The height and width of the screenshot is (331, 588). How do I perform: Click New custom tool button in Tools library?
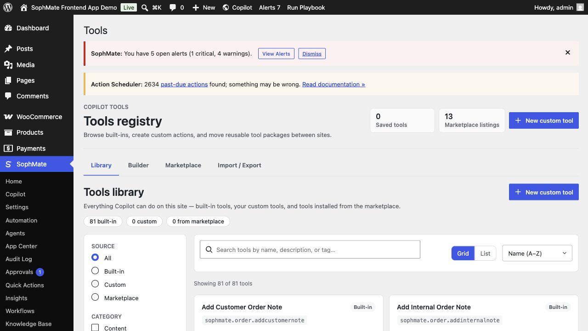(544, 192)
